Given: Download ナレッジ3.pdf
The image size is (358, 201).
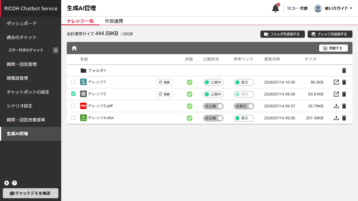Looking at the screenshot, I should pos(336,106).
